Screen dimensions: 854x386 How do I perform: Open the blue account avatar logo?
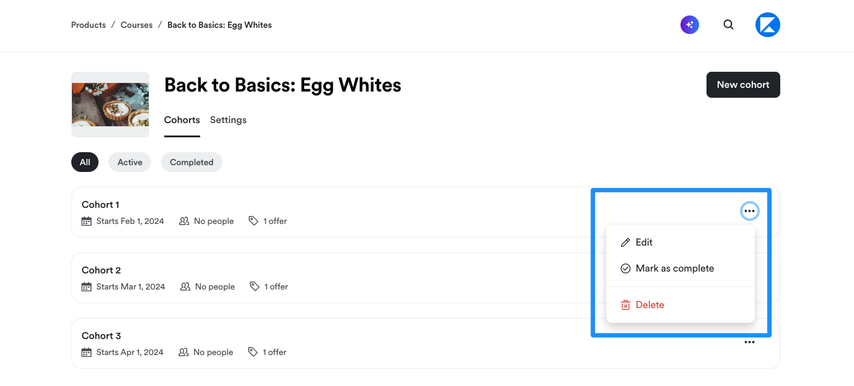point(768,25)
